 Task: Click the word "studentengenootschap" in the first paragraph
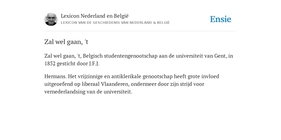click(x=131, y=56)
